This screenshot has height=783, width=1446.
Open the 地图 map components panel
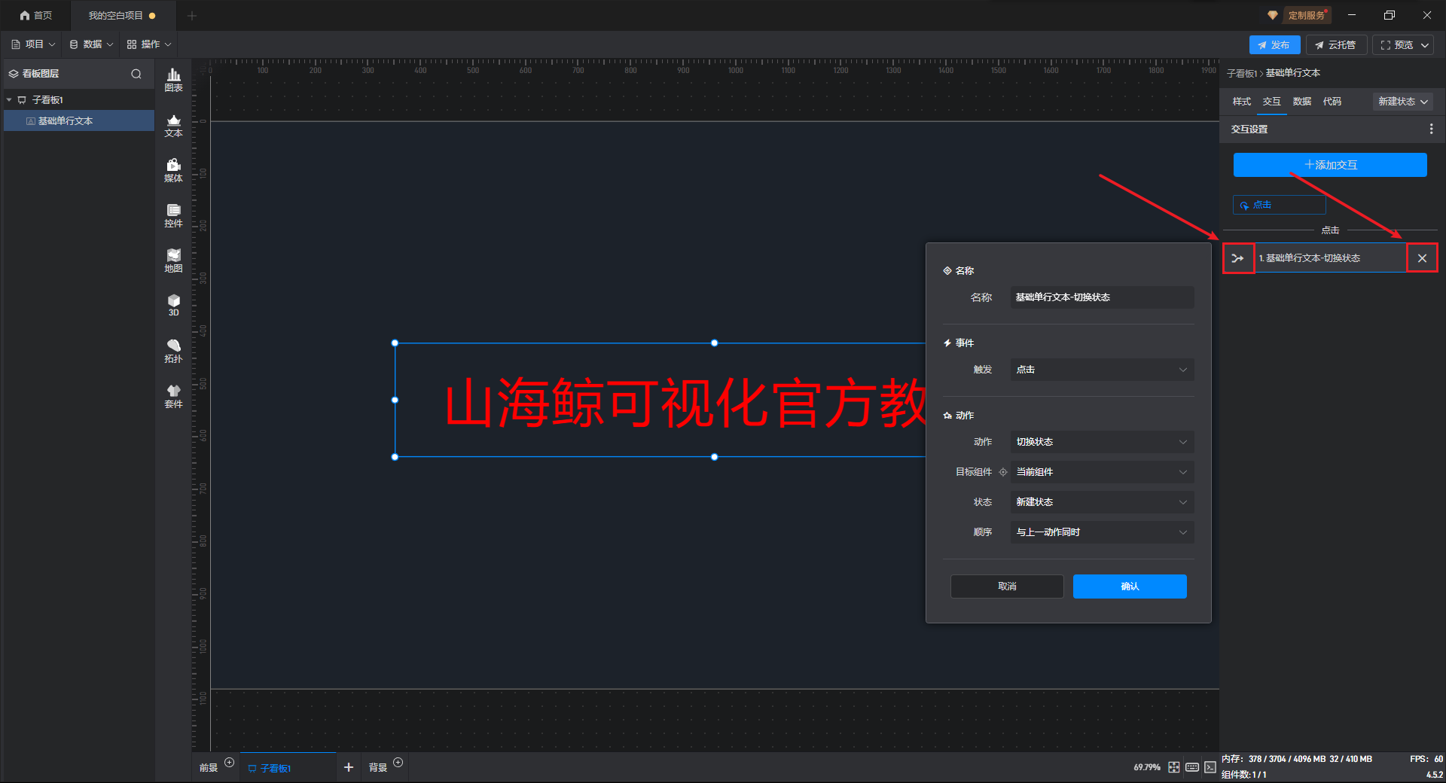(173, 260)
